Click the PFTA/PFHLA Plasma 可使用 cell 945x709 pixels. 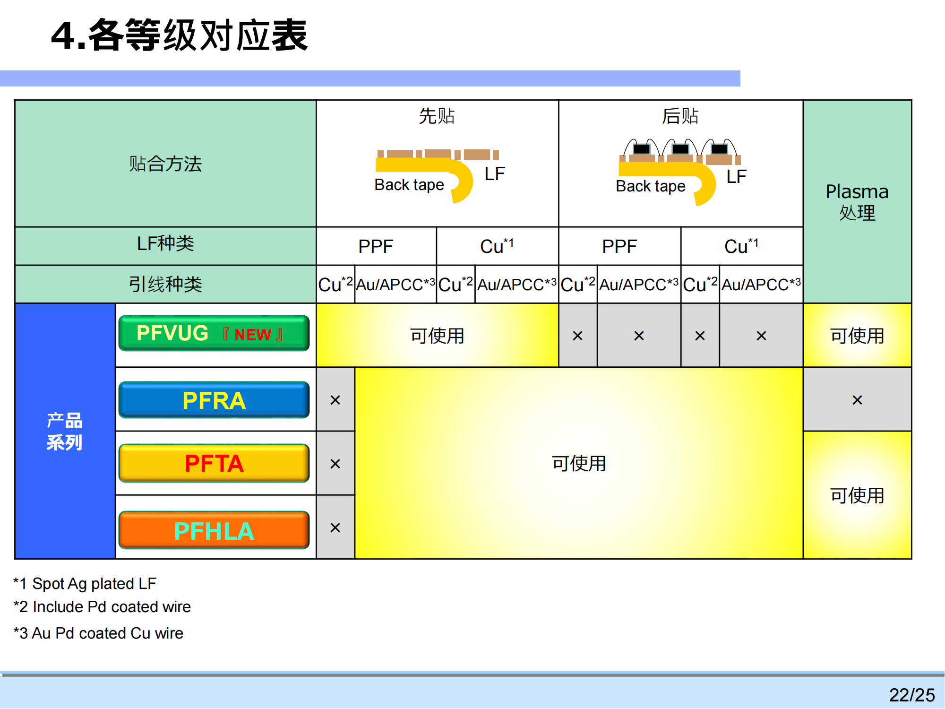pos(857,495)
